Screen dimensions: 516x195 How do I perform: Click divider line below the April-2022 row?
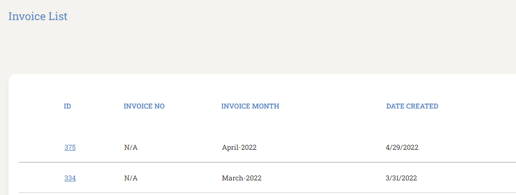(267, 162)
